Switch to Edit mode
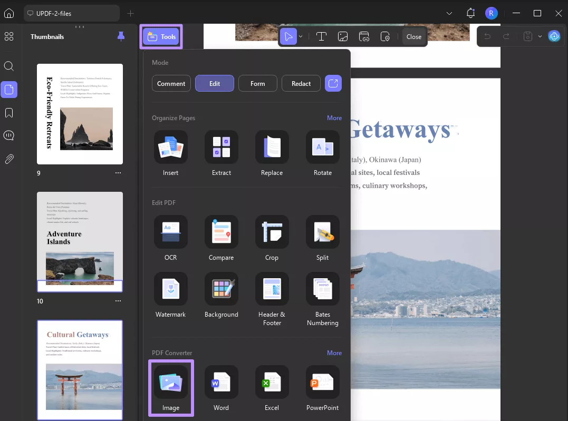The image size is (568, 421). pos(214,83)
